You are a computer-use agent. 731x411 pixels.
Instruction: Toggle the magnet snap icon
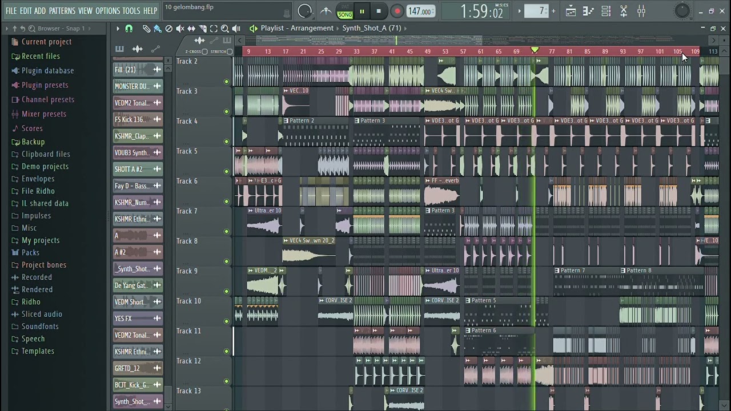(129, 29)
